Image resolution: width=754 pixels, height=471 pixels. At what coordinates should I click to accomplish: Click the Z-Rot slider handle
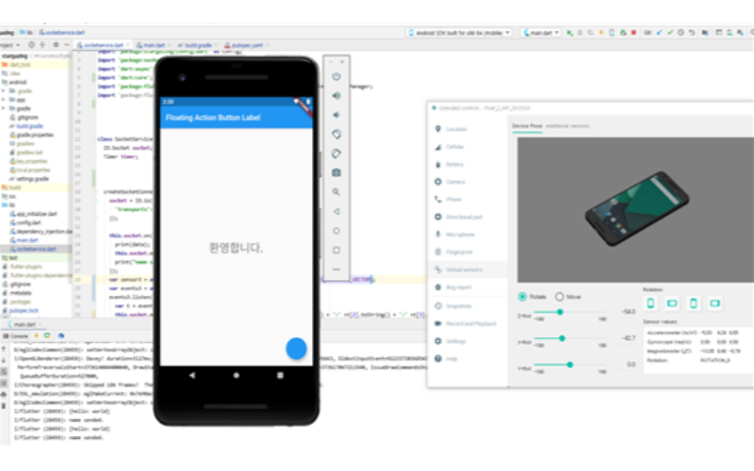coord(561,312)
